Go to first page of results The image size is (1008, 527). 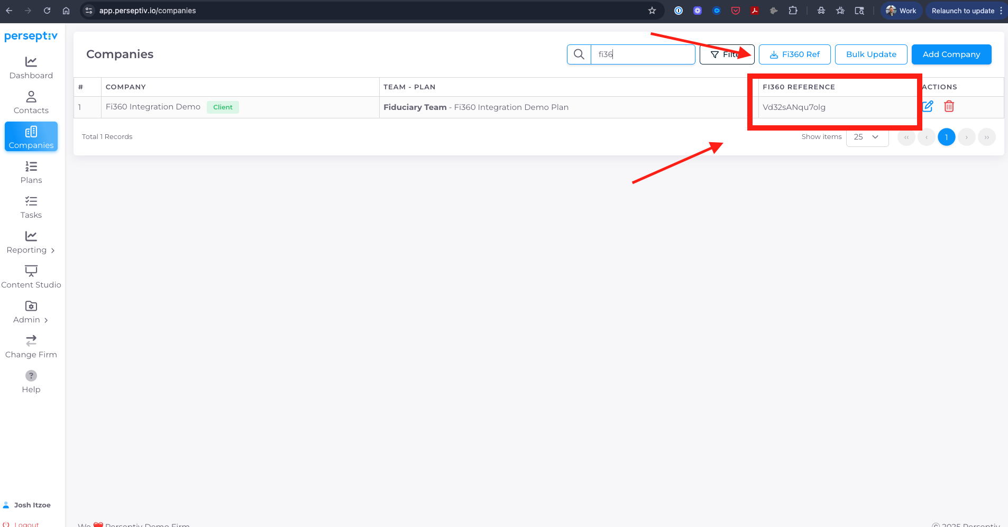coord(906,137)
